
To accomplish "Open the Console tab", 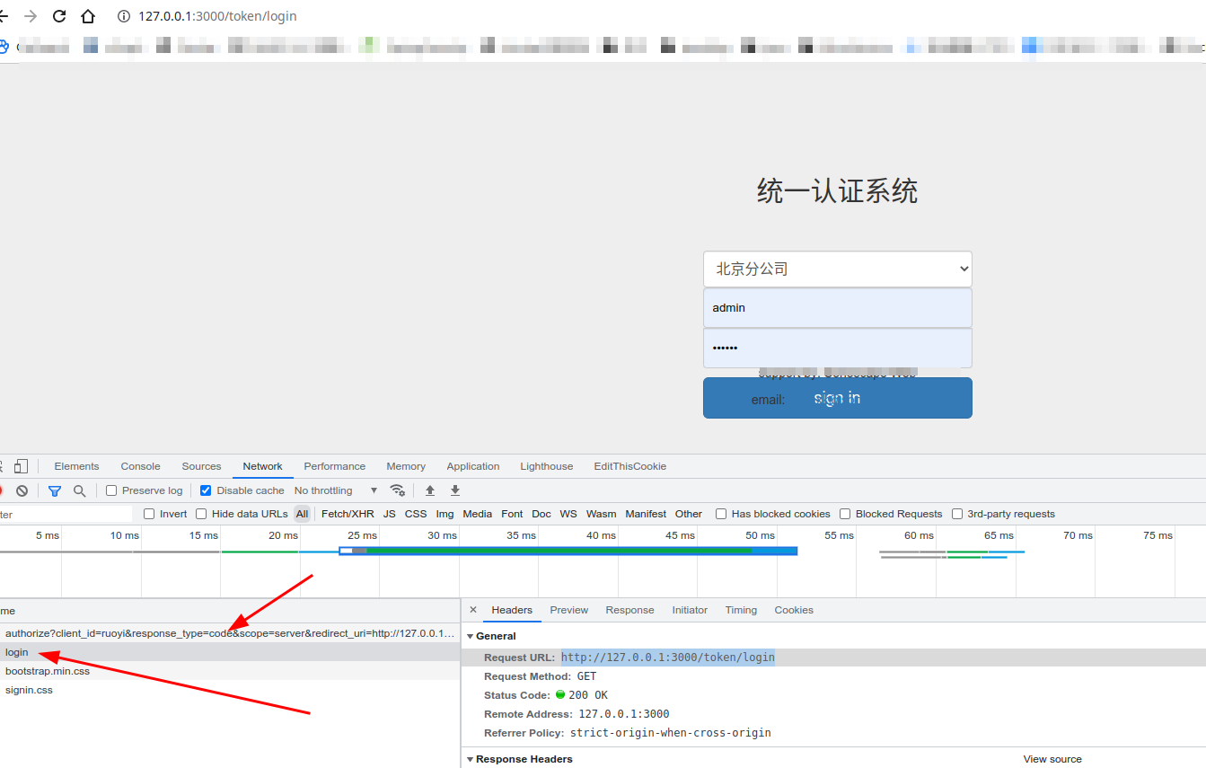I will coord(141,466).
